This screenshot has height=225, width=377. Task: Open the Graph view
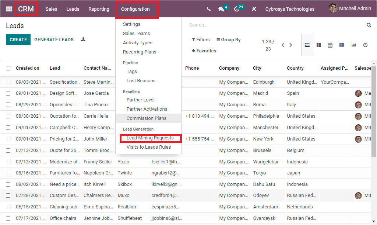(353, 45)
